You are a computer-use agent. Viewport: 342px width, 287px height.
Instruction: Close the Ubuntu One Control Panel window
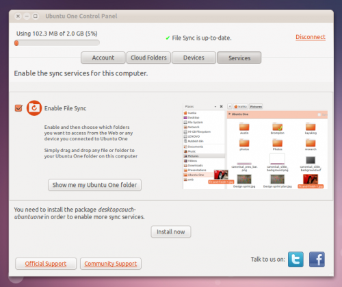click(18, 16)
